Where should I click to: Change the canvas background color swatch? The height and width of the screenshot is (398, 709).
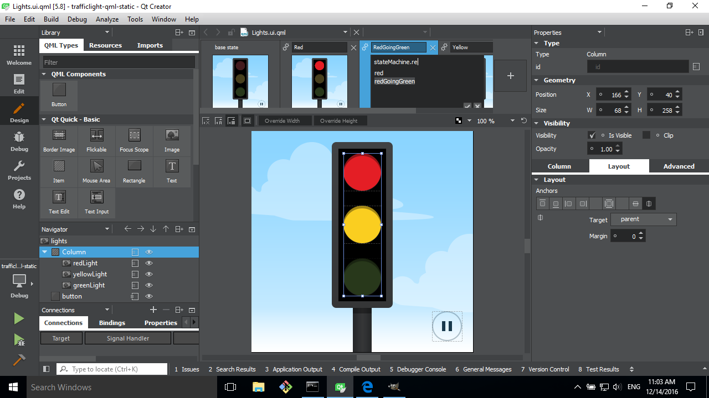tap(458, 121)
